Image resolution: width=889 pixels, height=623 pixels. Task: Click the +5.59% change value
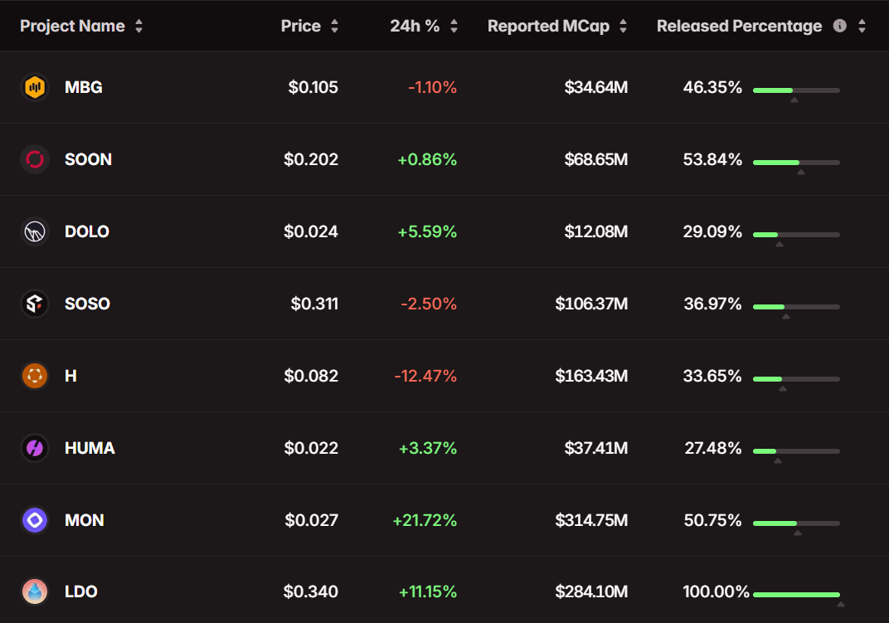coord(427,231)
